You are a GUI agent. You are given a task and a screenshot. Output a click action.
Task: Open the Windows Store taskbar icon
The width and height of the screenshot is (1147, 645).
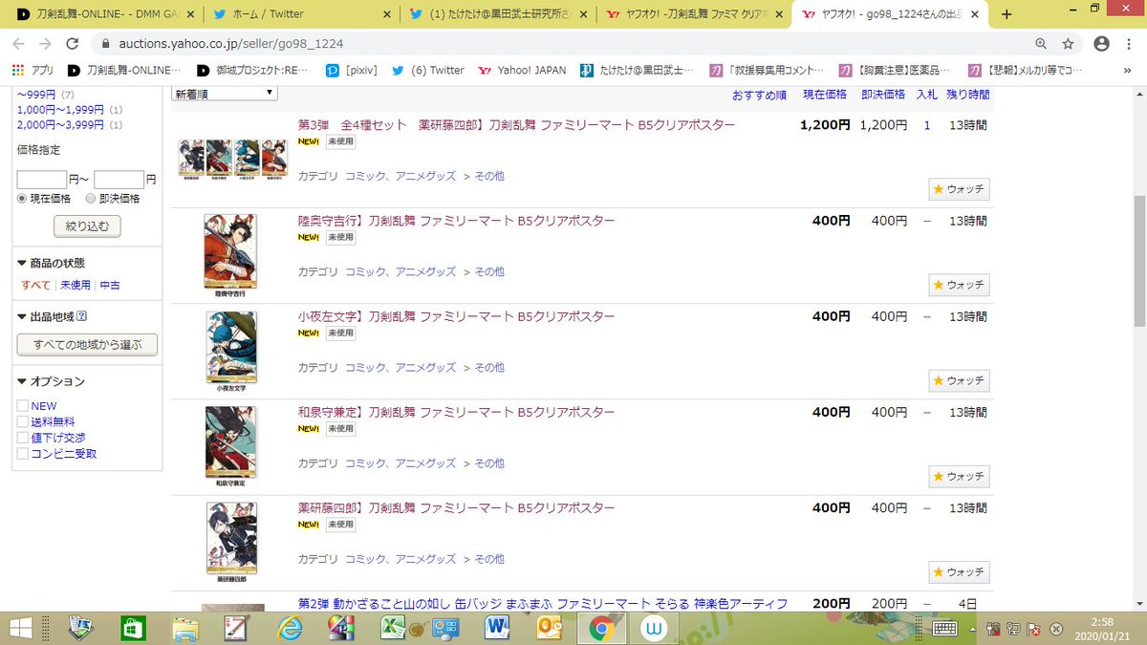(x=133, y=628)
